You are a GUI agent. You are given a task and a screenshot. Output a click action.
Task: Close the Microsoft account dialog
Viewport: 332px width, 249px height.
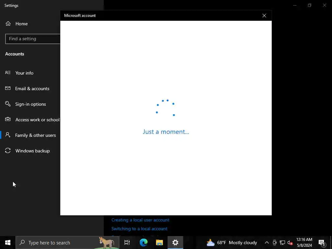264,16
